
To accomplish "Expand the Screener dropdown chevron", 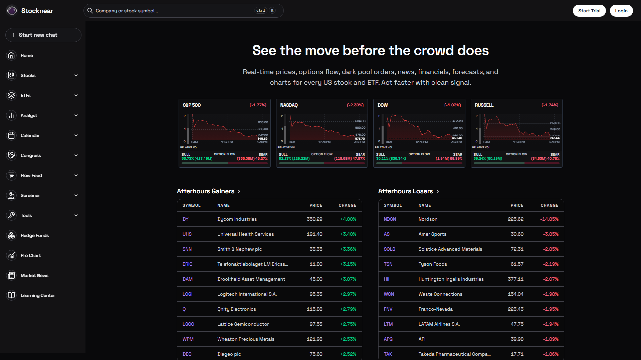I will [x=76, y=195].
